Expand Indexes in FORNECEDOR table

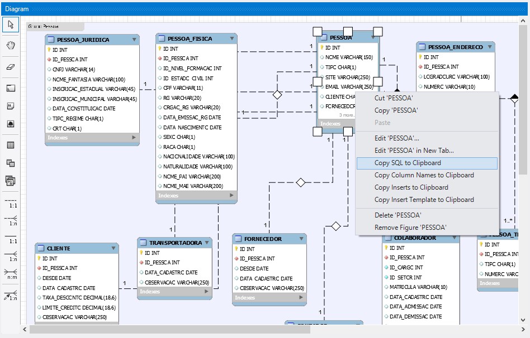tap(301, 297)
